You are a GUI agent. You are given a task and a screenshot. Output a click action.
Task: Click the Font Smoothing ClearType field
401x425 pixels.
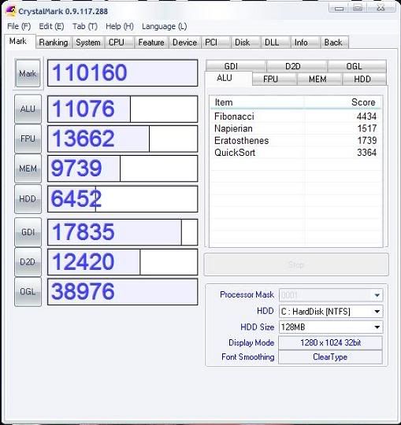(330, 357)
